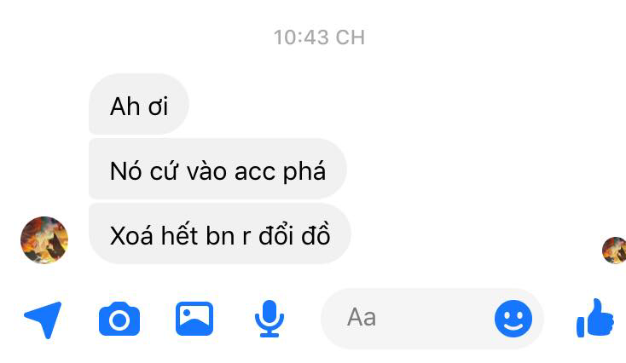This screenshot has height=363, width=626.
Task: Click the word "đồ" ending the last bubble
Action: pyautogui.click(x=316, y=233)
